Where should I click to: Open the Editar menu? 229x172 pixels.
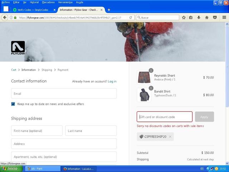coord(16,3)
